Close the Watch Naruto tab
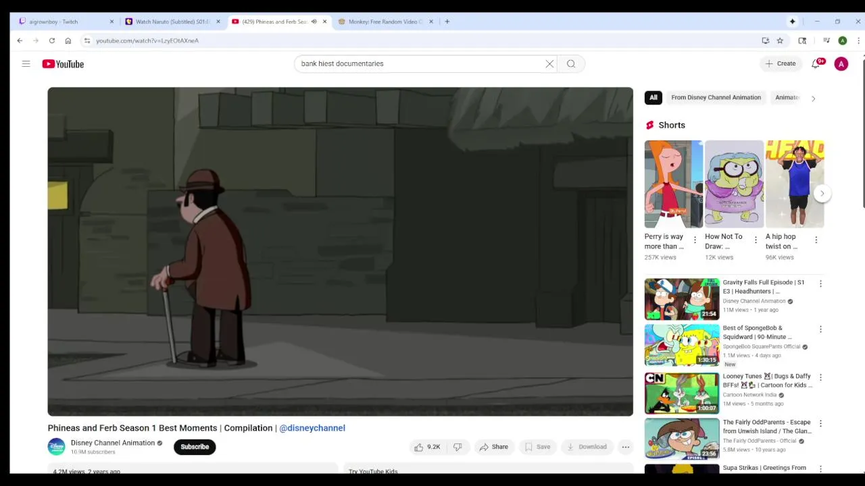Screen dimensions: 865x486 click(218, 22)
